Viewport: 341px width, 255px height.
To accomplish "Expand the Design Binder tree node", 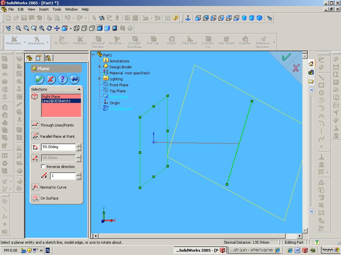I will coord(99,67).
